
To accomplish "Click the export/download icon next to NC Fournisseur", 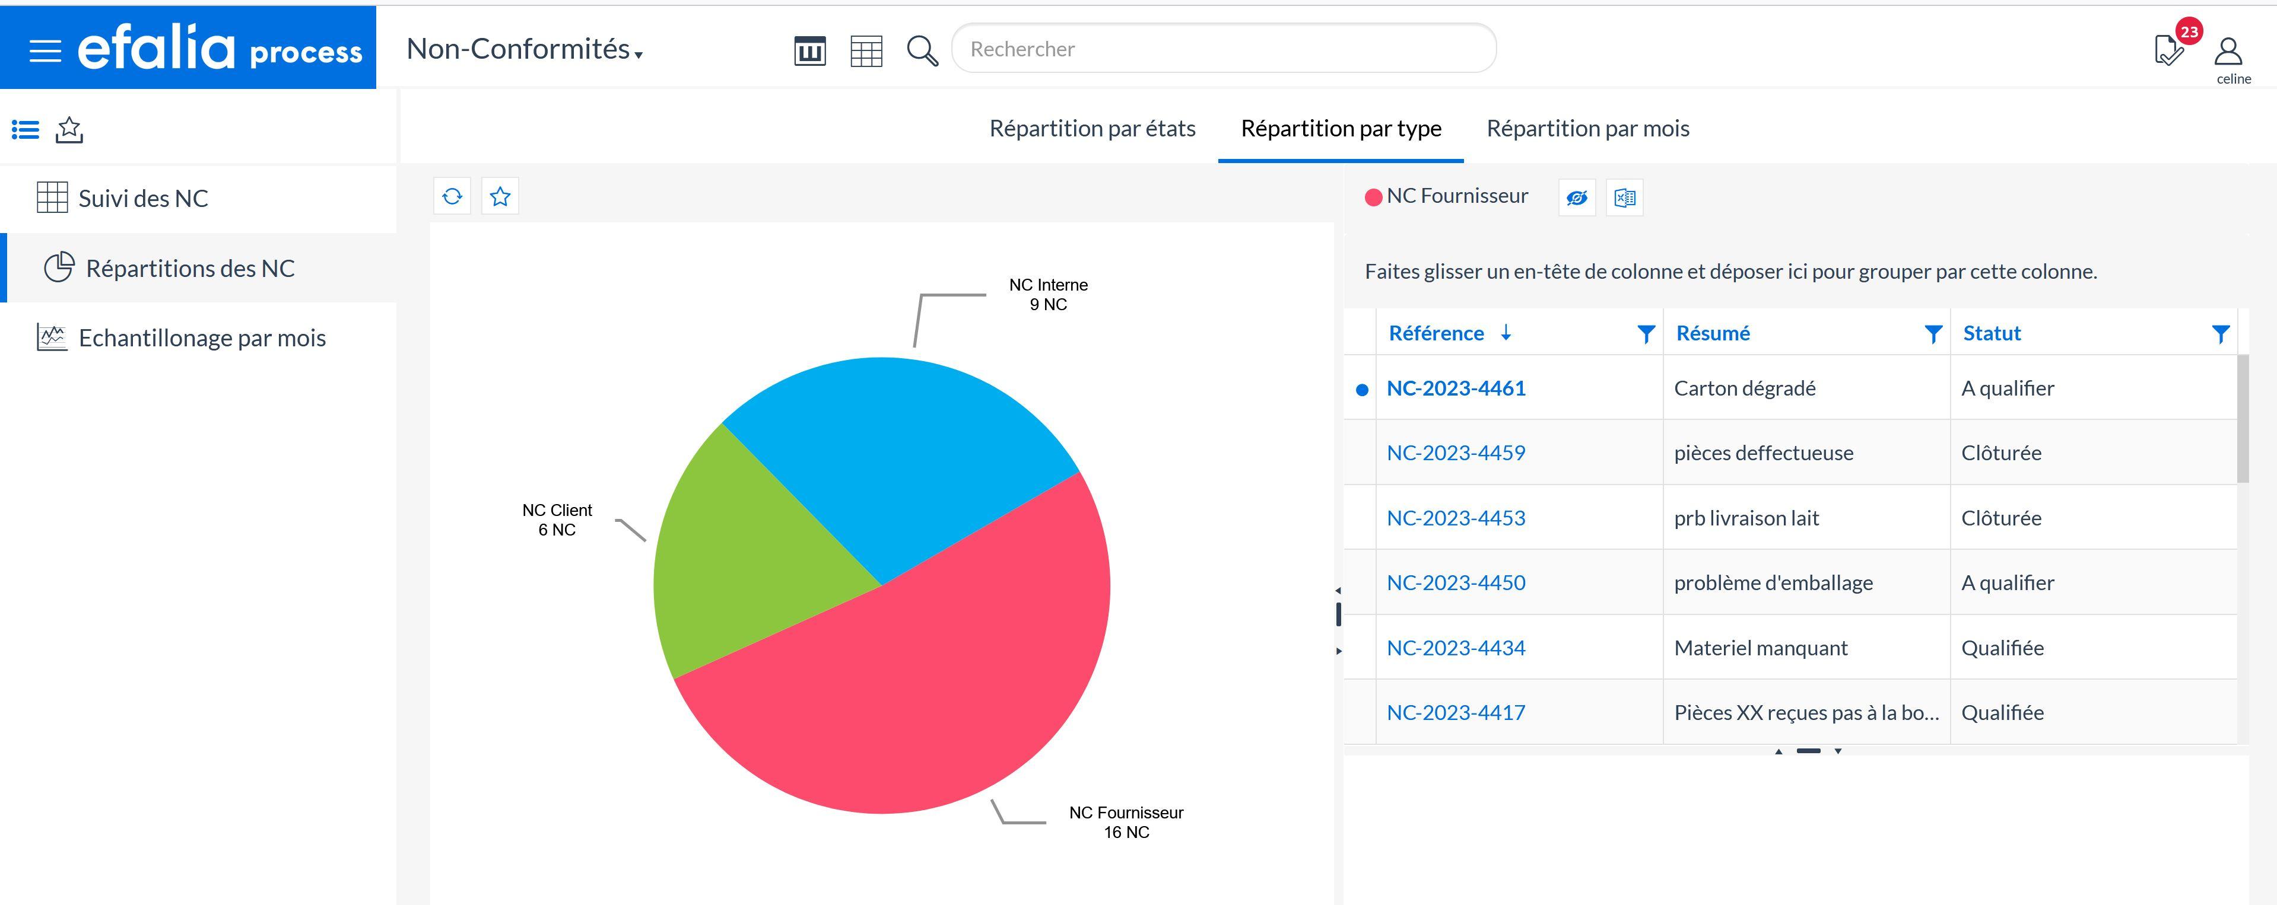I will click(1624, 196).
